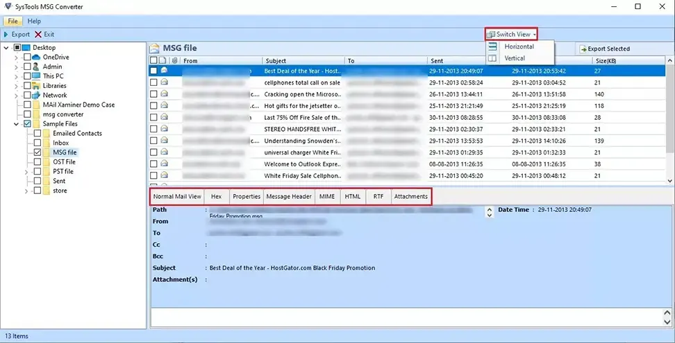Switch to the Hex tab
675x343 pixels.
click(217, 196)
